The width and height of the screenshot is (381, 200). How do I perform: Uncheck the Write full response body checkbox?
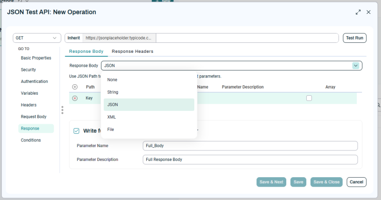point(76,131)
